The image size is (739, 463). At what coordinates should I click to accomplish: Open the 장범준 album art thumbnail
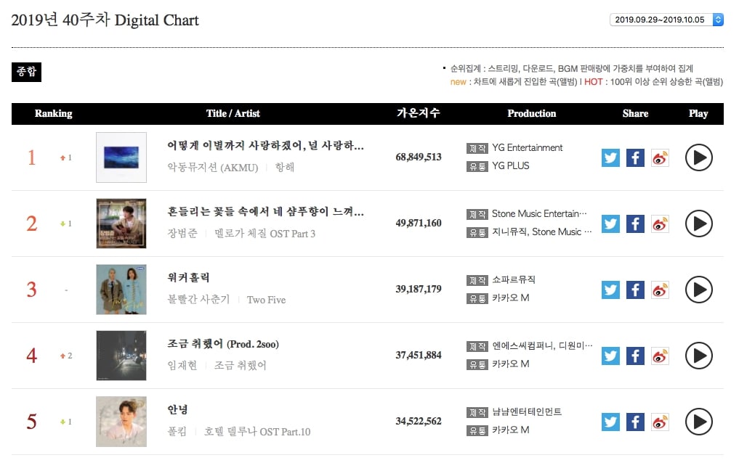tap(121, 224)
